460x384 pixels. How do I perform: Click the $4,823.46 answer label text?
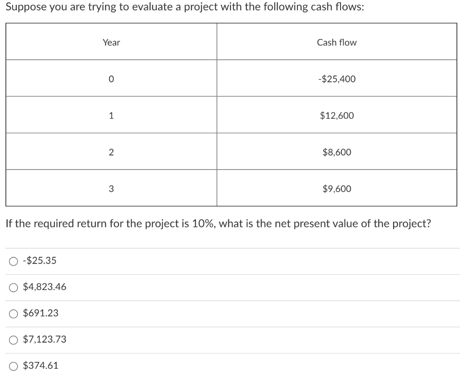[44, 287]
